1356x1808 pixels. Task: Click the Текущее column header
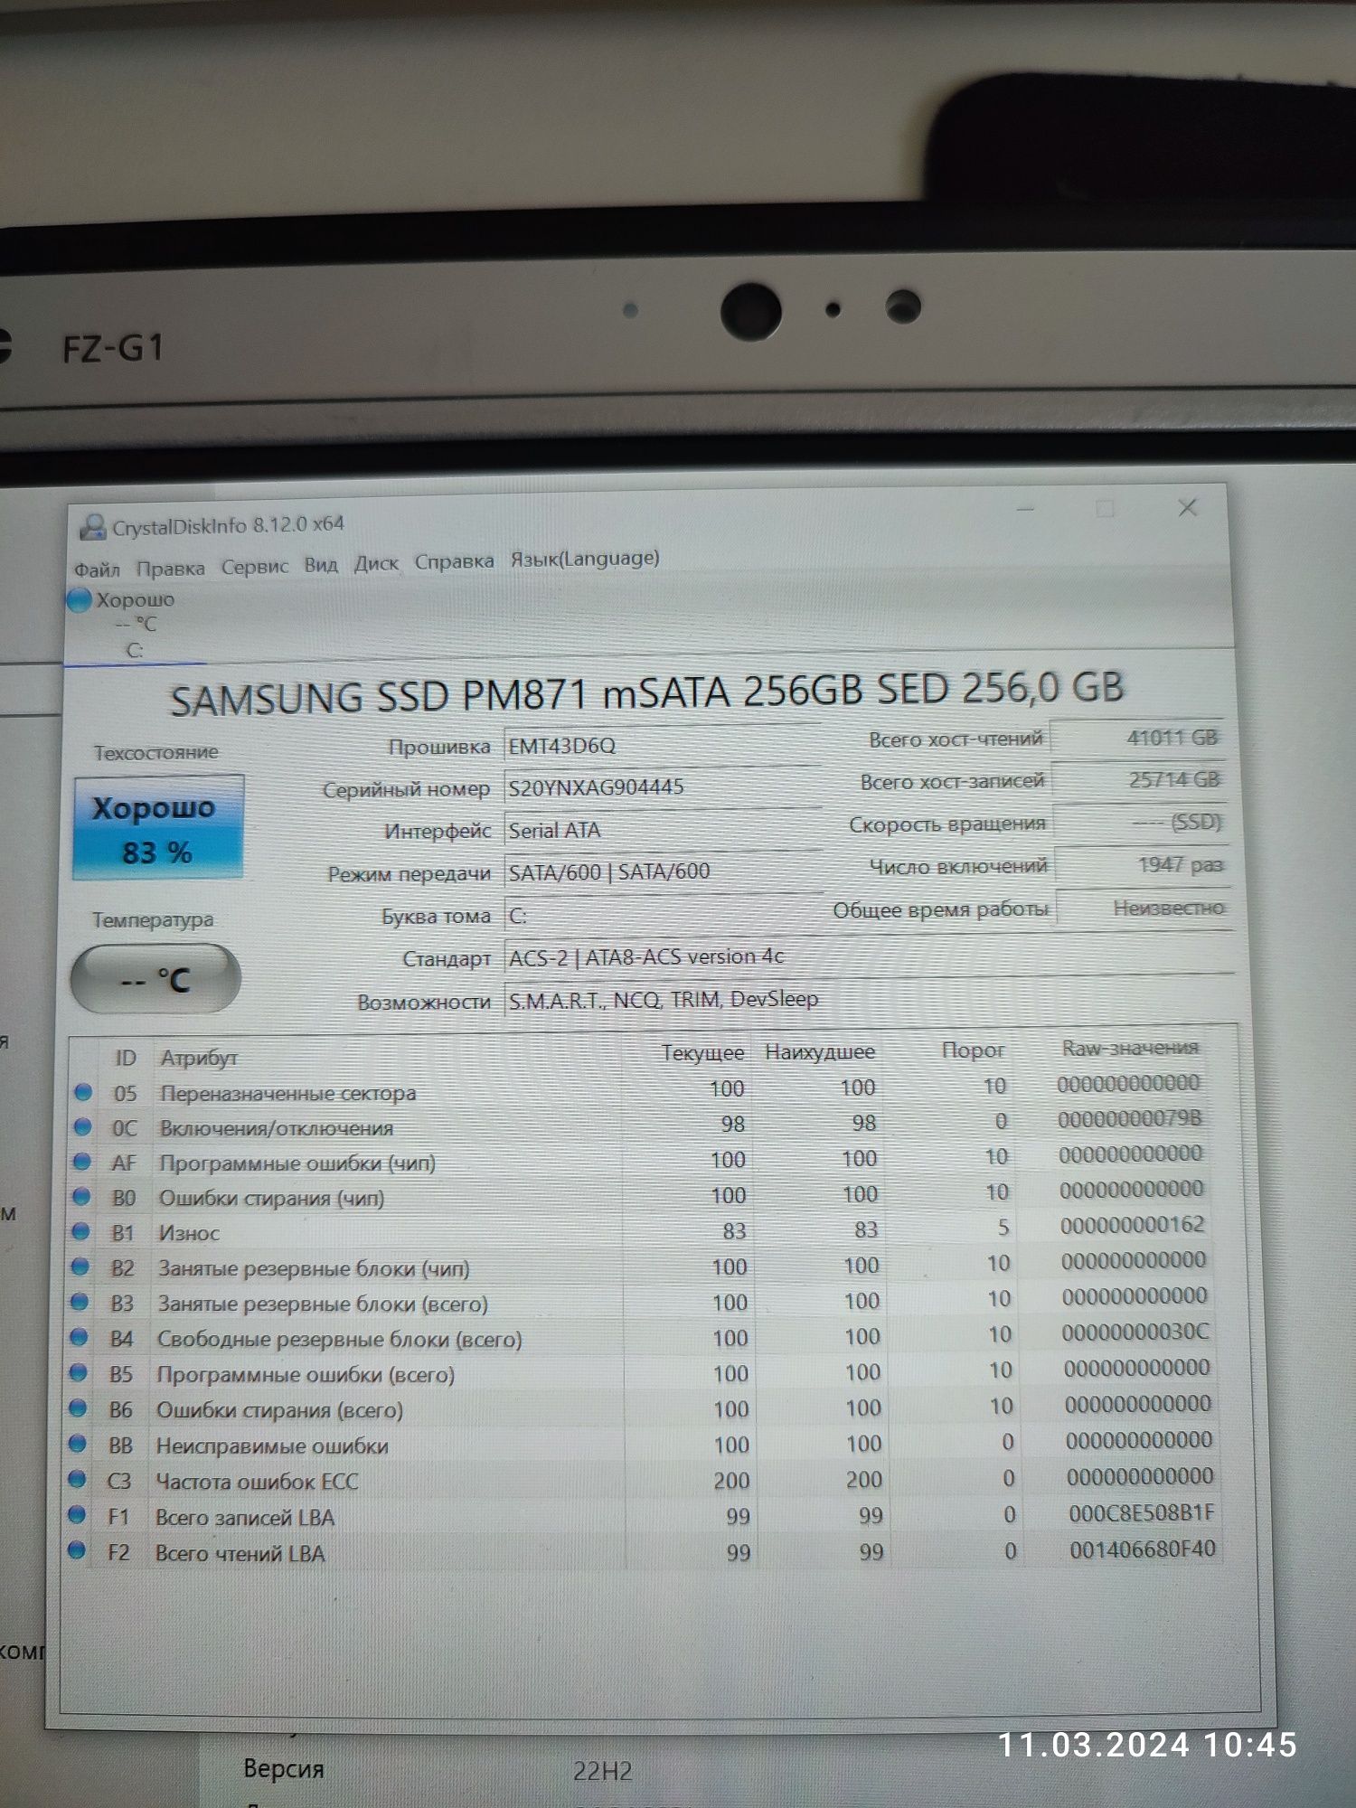(x=702, y=1053)
